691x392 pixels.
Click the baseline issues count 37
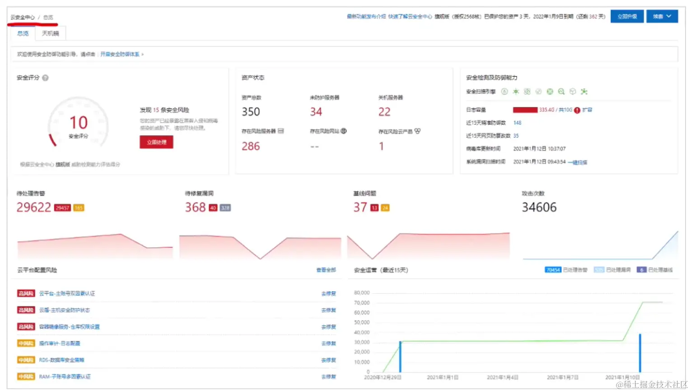coord(360,208)
